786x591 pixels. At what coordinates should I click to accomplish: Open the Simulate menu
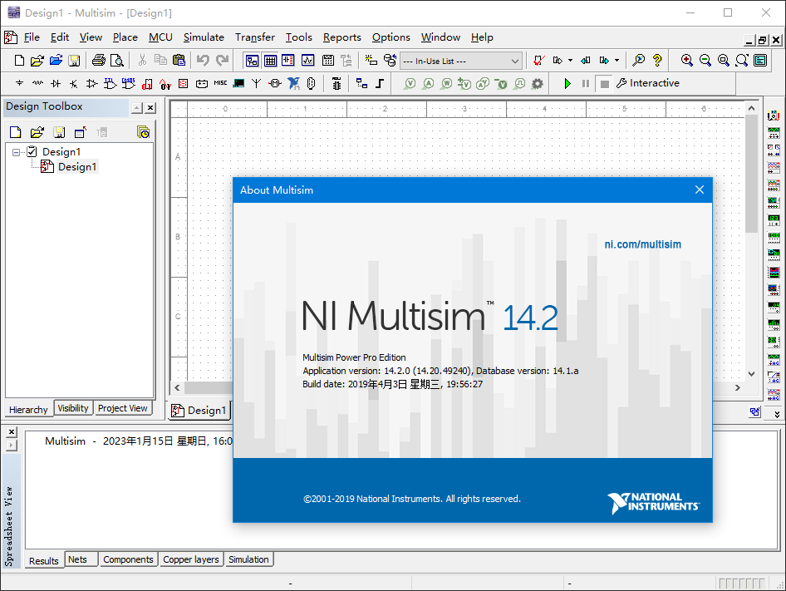[x=204, y=37]
